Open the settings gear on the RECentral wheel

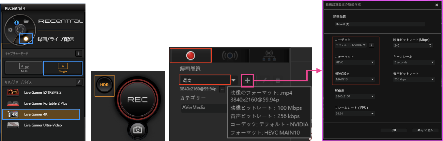click(10, 30)
